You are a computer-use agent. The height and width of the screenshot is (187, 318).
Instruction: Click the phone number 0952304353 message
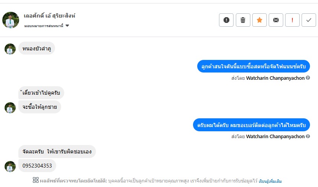(37, 166)
